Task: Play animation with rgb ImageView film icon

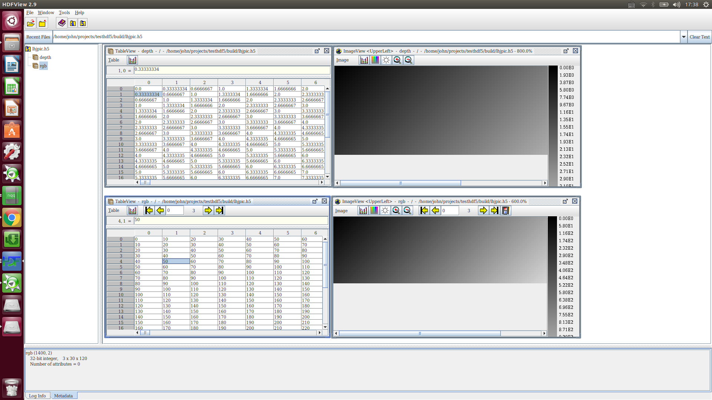Action: coord(505,210)
